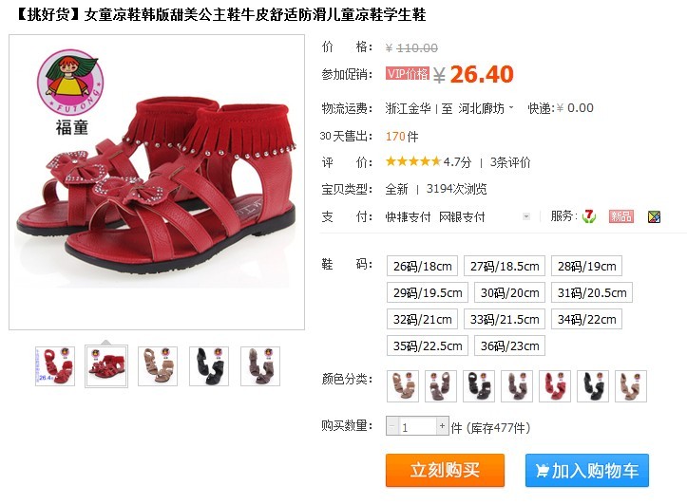Click the FUTONG 福童 brand logo
Image resolution: width=687 pixels, height=504 pixels.
(x=70, y=93)
